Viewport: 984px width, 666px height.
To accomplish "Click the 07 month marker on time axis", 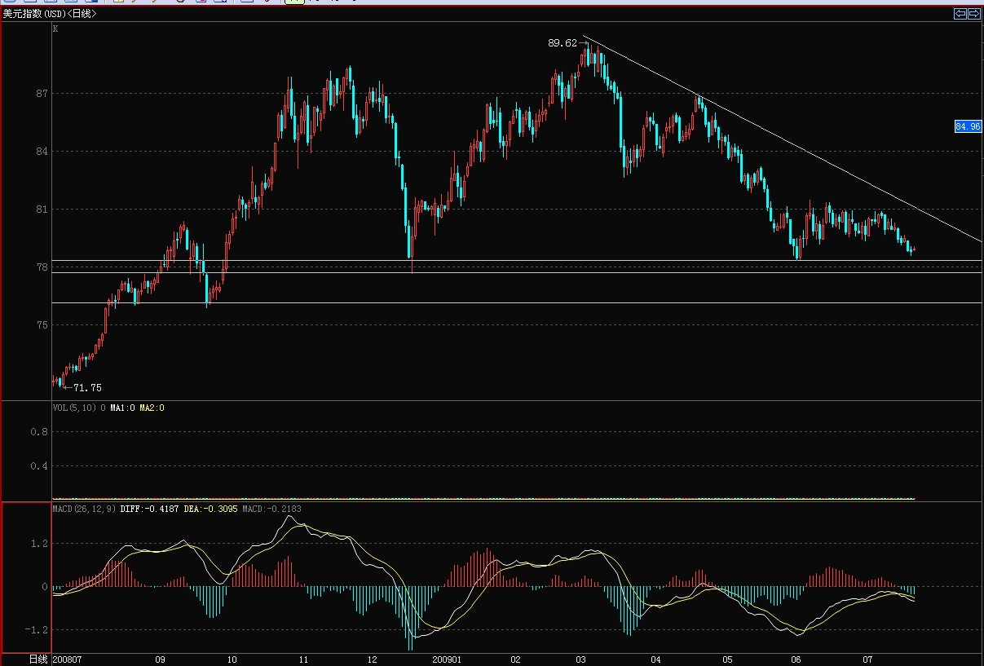I will 868,659.
